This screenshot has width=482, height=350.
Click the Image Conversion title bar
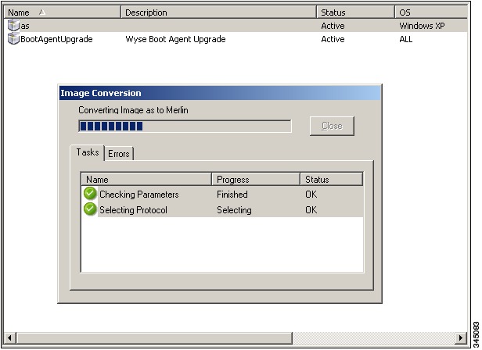click(220, 93)
